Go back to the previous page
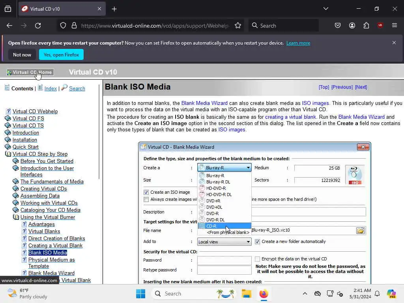This screenshot has width=404, height=303. [x=9, y=26]
